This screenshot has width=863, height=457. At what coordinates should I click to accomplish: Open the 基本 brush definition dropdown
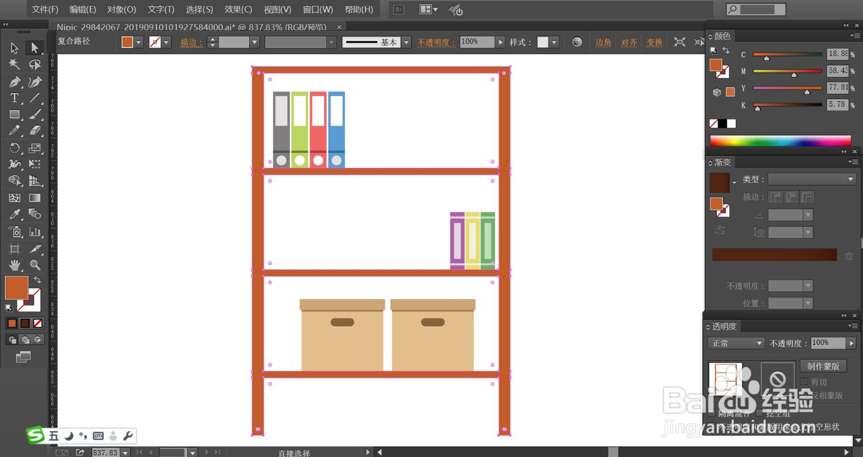[407, 42]
